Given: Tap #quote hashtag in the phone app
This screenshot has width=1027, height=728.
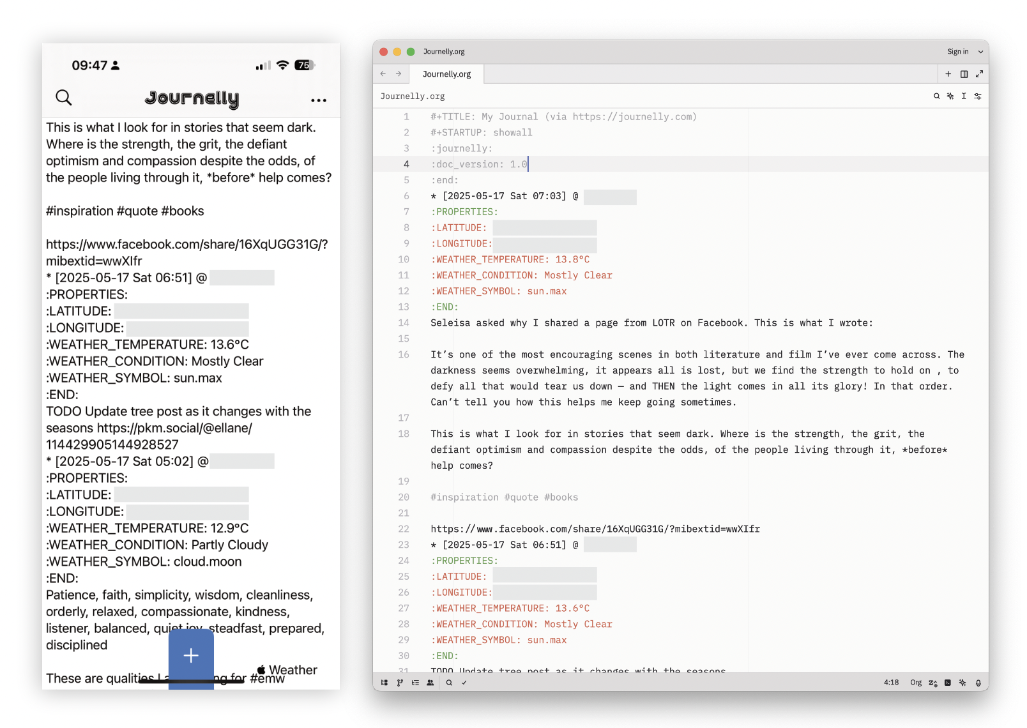Looking at the screenshot, I should click(137, 211).
